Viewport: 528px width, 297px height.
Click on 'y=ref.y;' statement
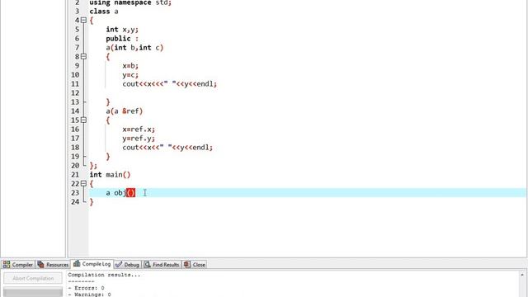tap(139, 138)
